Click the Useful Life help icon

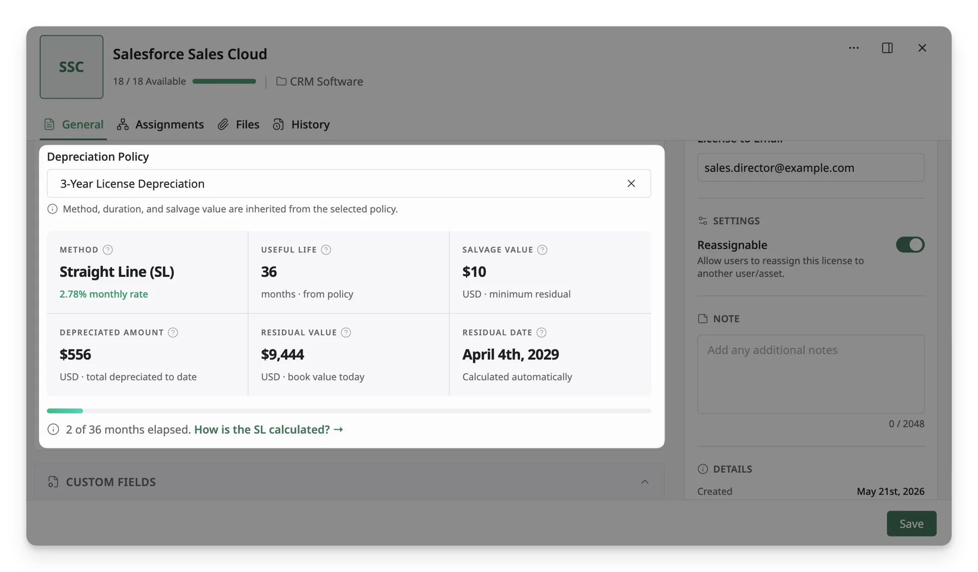pyautogui.click(x=326, y=250)
